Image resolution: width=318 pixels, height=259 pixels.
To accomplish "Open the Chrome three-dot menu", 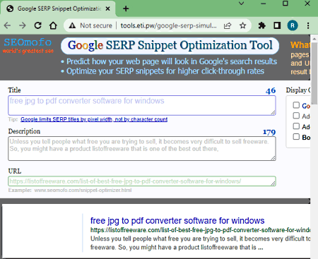I will tap(308, 25).
